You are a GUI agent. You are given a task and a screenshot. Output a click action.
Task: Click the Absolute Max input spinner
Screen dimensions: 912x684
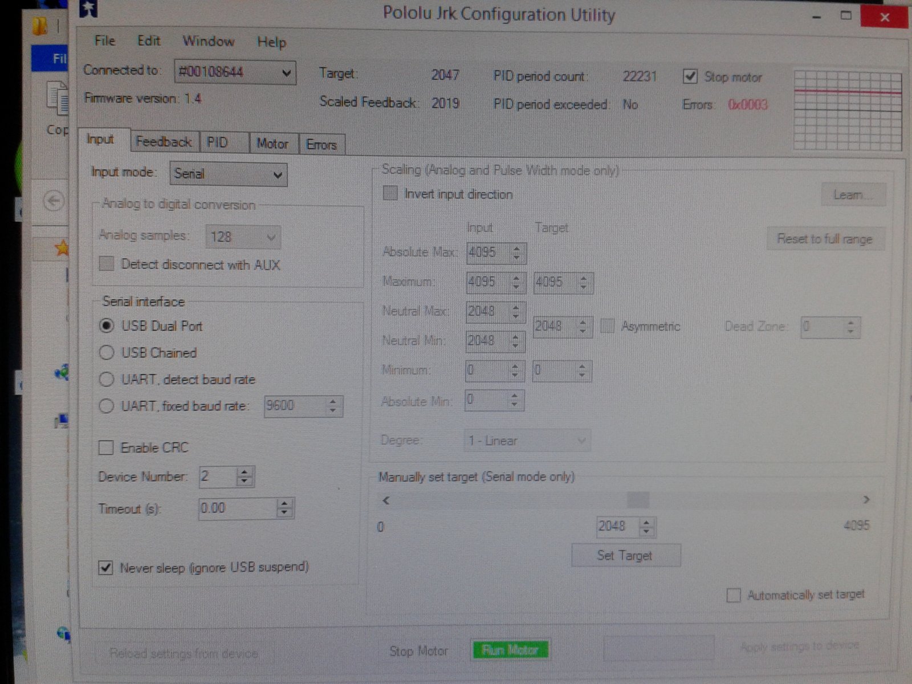(x=516, y=253)
